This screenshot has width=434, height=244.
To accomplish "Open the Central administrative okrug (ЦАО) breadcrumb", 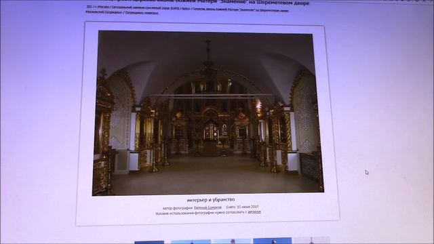I will pos(145,7).
